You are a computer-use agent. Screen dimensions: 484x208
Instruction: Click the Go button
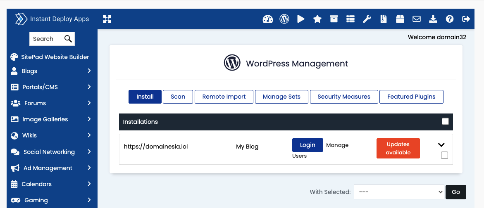[456, 192]
